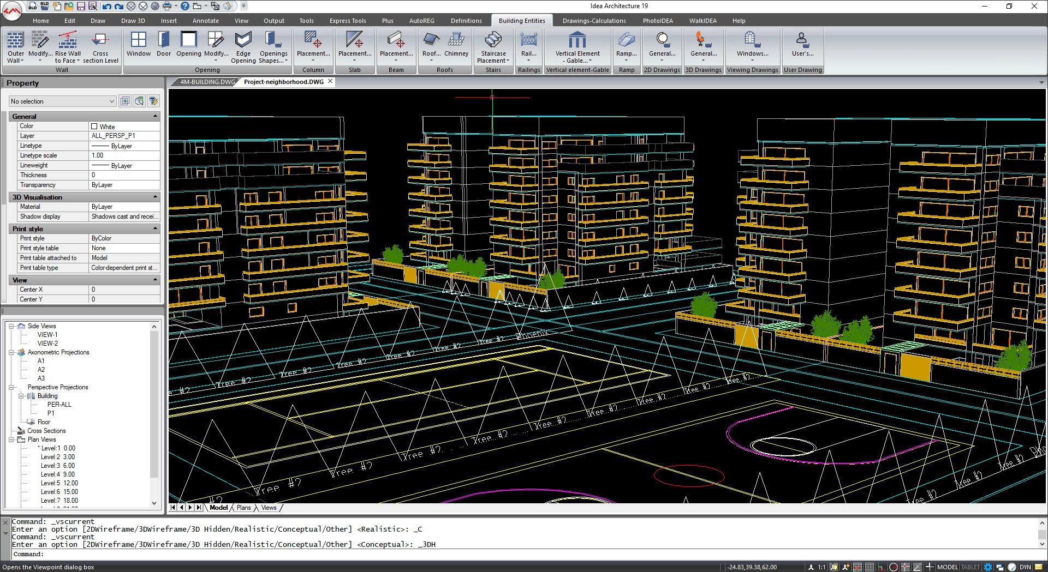Image resolution: width=1048 pixels, height=572 pixels.
Task: Switch to the Plans layout tab
Action: pyautogui.click(x=244, y=508)
